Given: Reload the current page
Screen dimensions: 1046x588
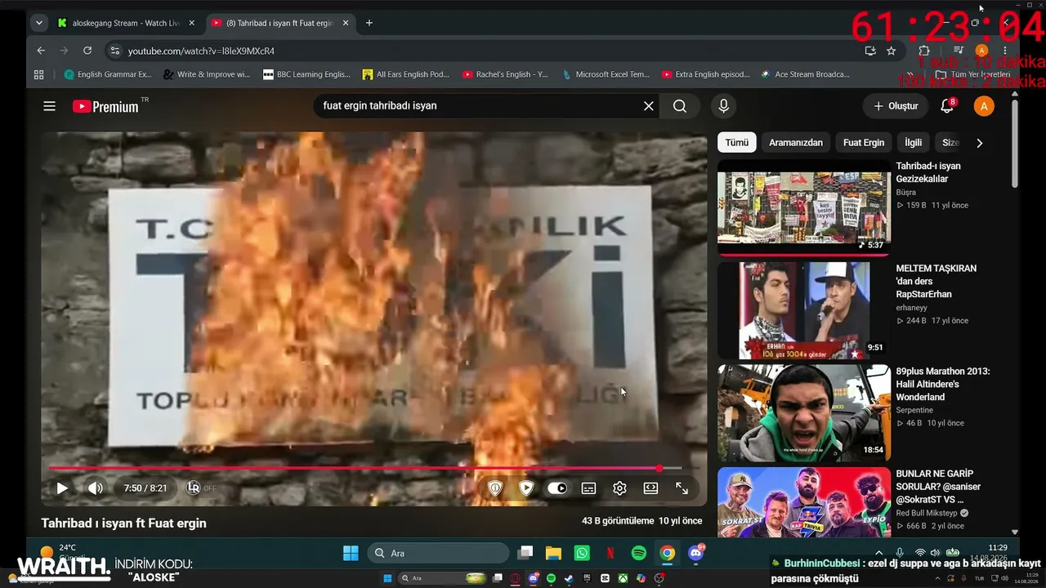Looking at the screenshot, I should pos(87,51).
